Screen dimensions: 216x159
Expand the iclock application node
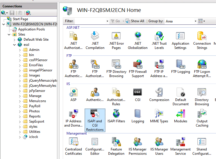click(20, 137)
